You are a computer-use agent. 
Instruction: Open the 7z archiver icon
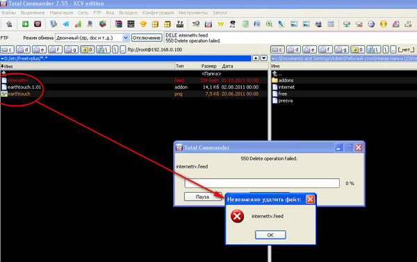[180, 24]
